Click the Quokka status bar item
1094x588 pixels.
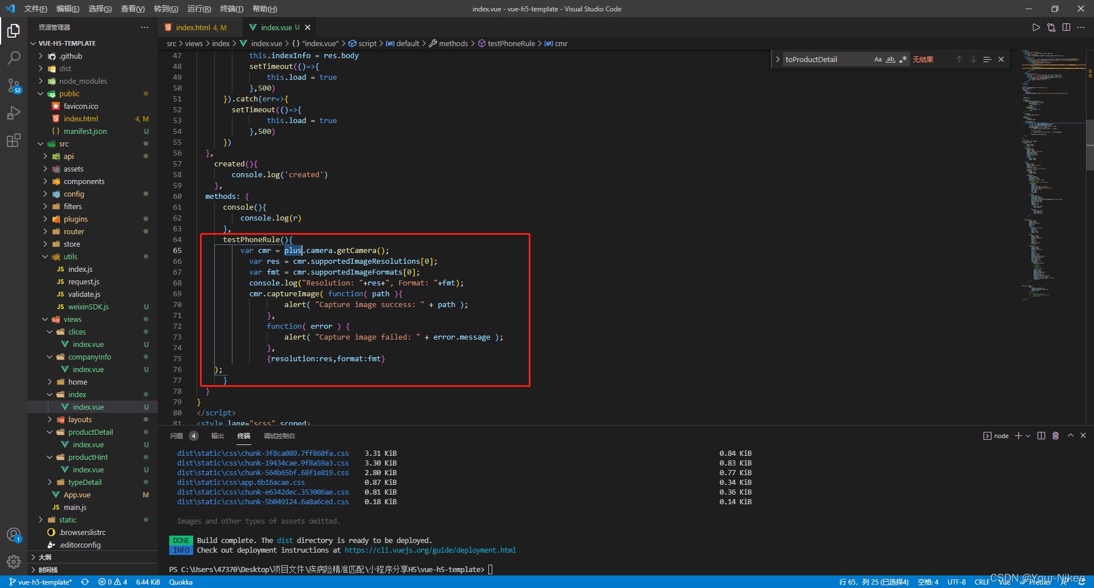(x=181, y=582)
